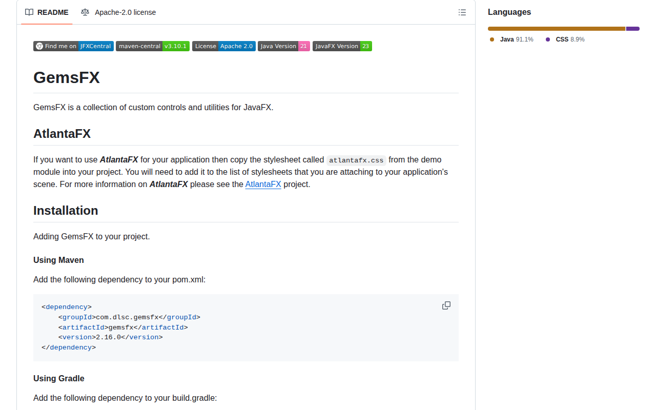Click the Java 91.1% language link

point(512,39)
